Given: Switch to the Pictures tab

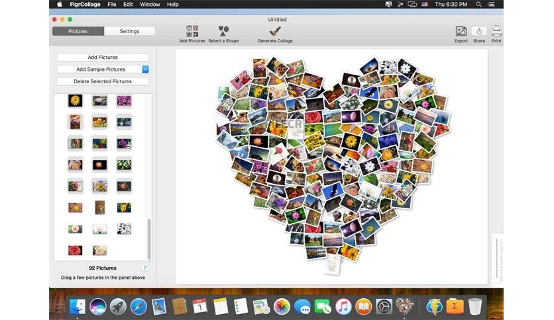Looking at the screenshot, I should 78,31.
